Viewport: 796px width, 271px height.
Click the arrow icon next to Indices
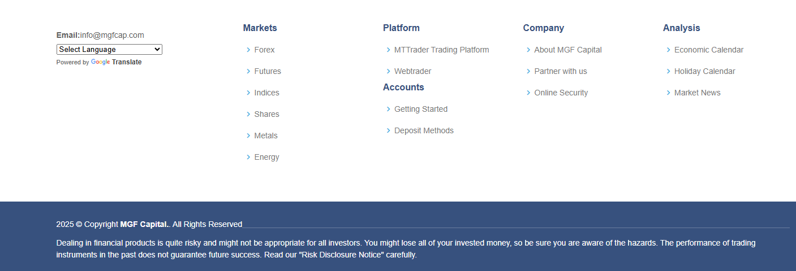click(x=248, y=93)
